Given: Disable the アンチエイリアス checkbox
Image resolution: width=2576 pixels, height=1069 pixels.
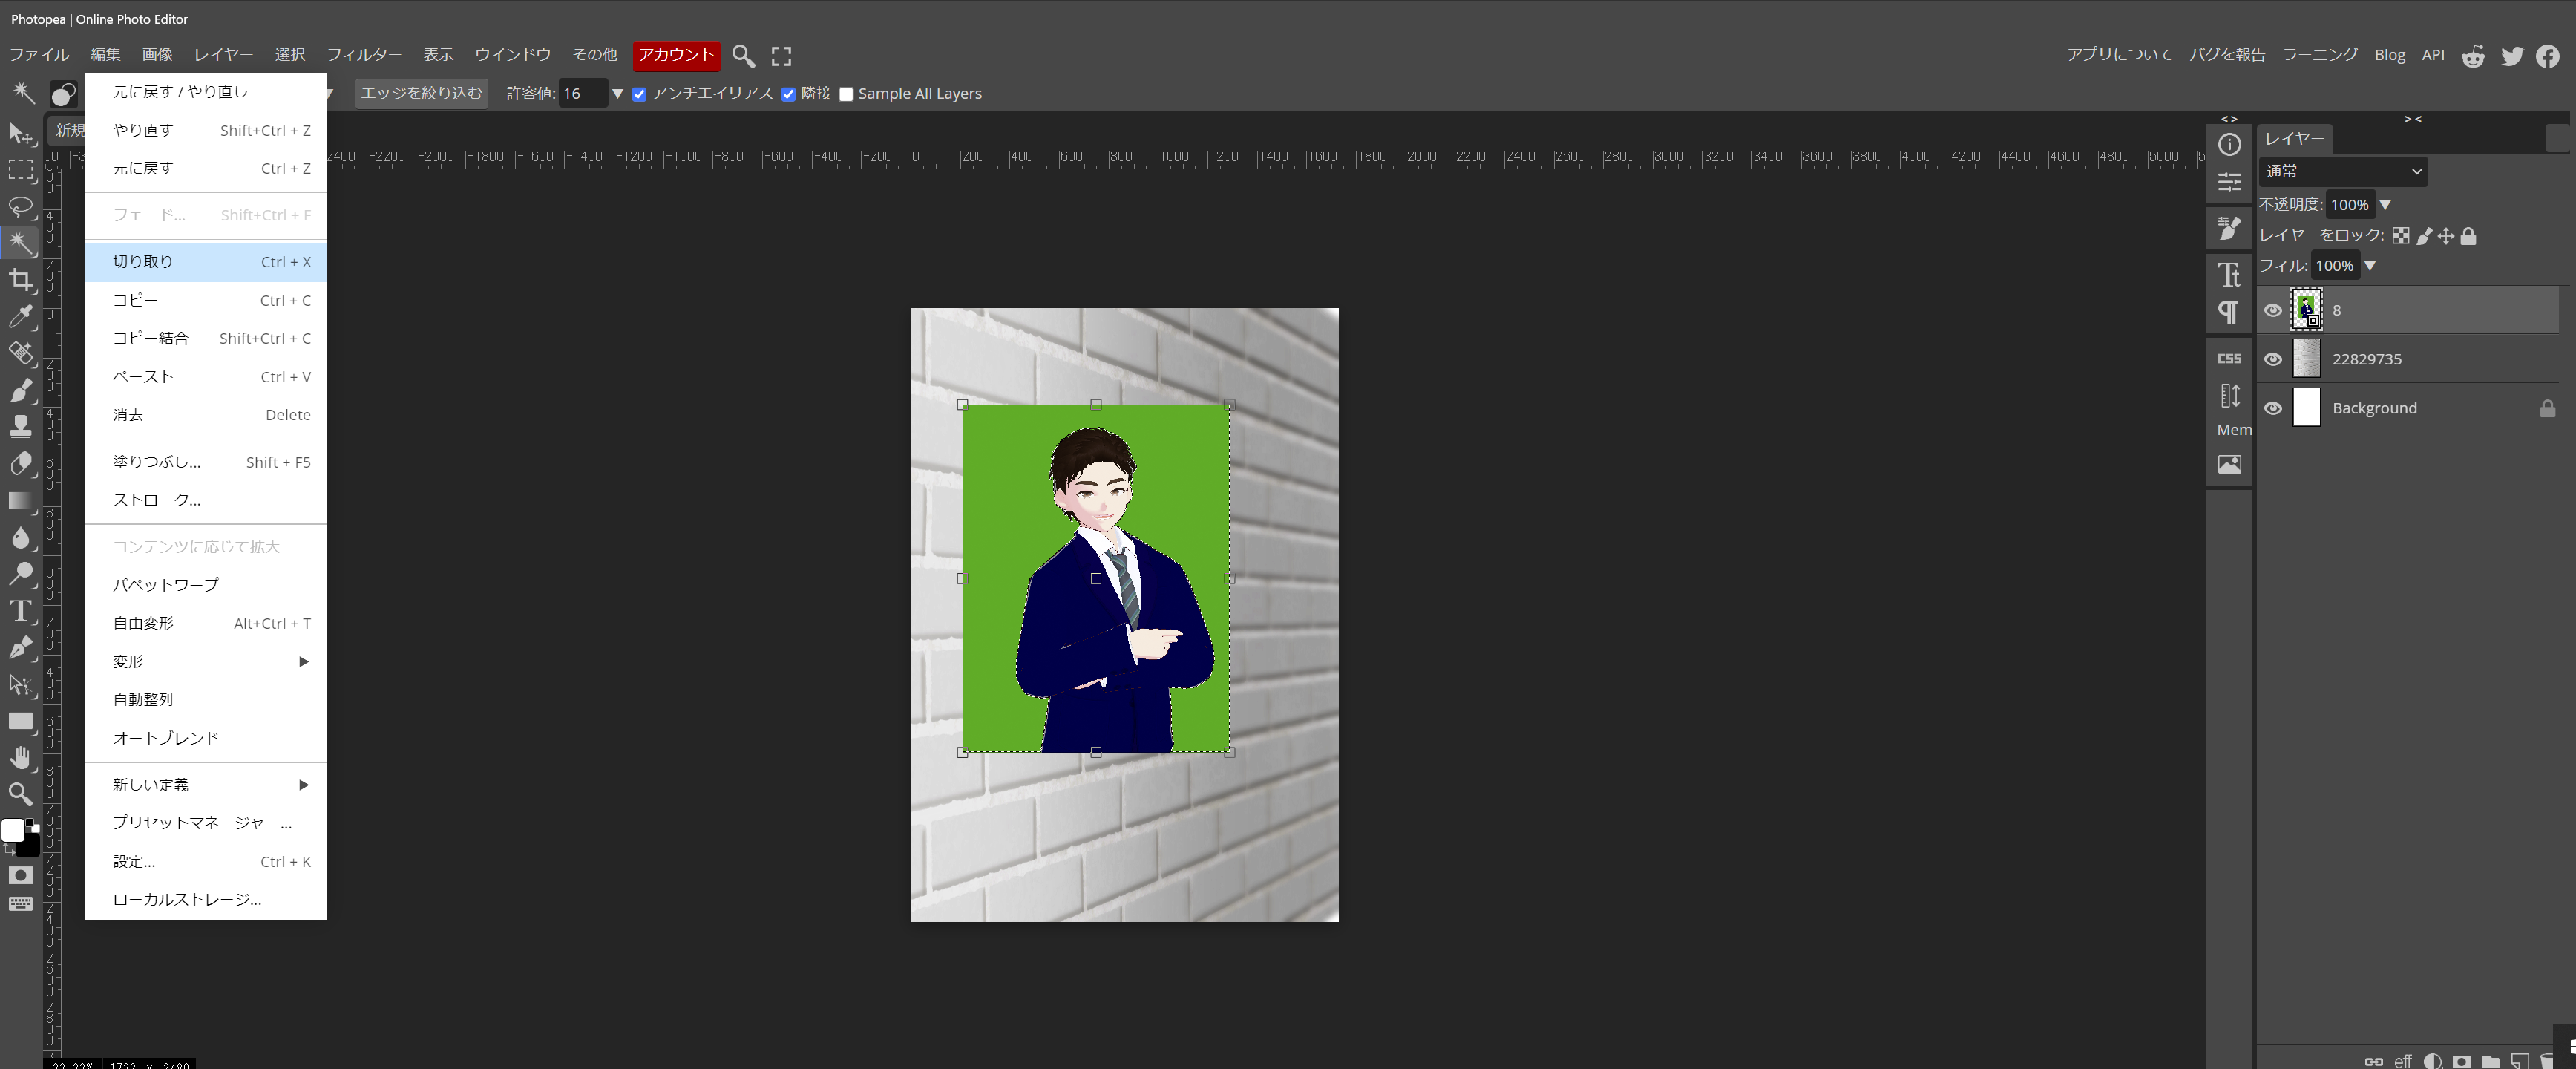Looking at the screenshot, I should pyautogui.click(x=639, y=94).
